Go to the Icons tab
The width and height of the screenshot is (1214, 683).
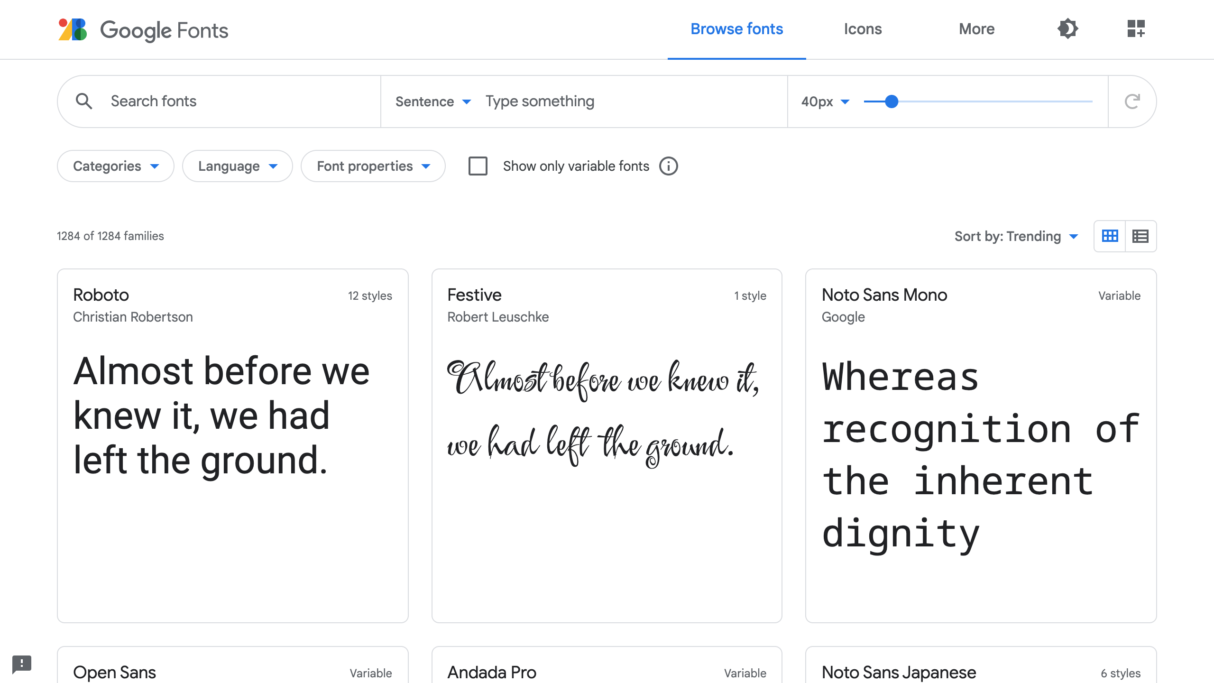point(863,29)
